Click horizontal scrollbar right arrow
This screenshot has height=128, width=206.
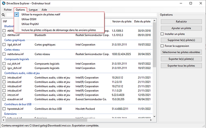click(151, 120)
